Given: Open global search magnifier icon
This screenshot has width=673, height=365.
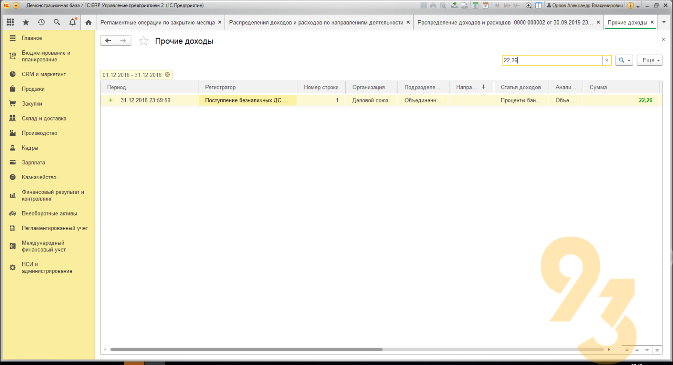Looking at the screenshot, I should click(57, 22).
